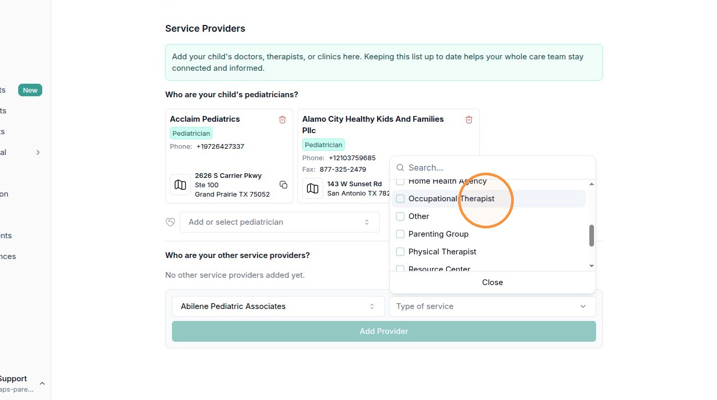The image size is (717, 400).
Task: Expand the sidebar item with chevron arrow
Action: tap(38, 152)
